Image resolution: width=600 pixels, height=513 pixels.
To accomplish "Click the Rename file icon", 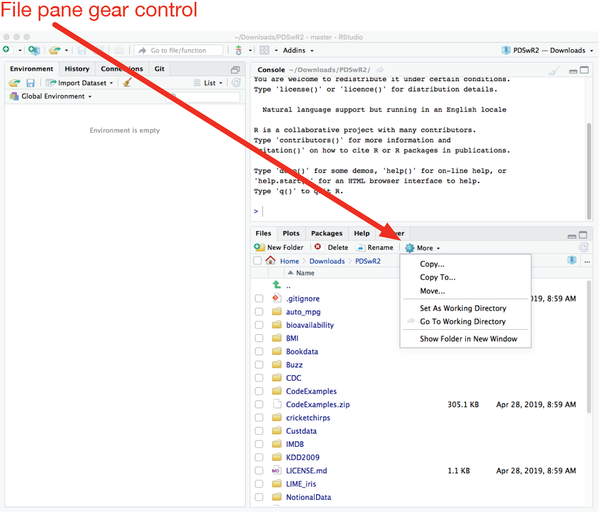I will (x=360, y=247).
